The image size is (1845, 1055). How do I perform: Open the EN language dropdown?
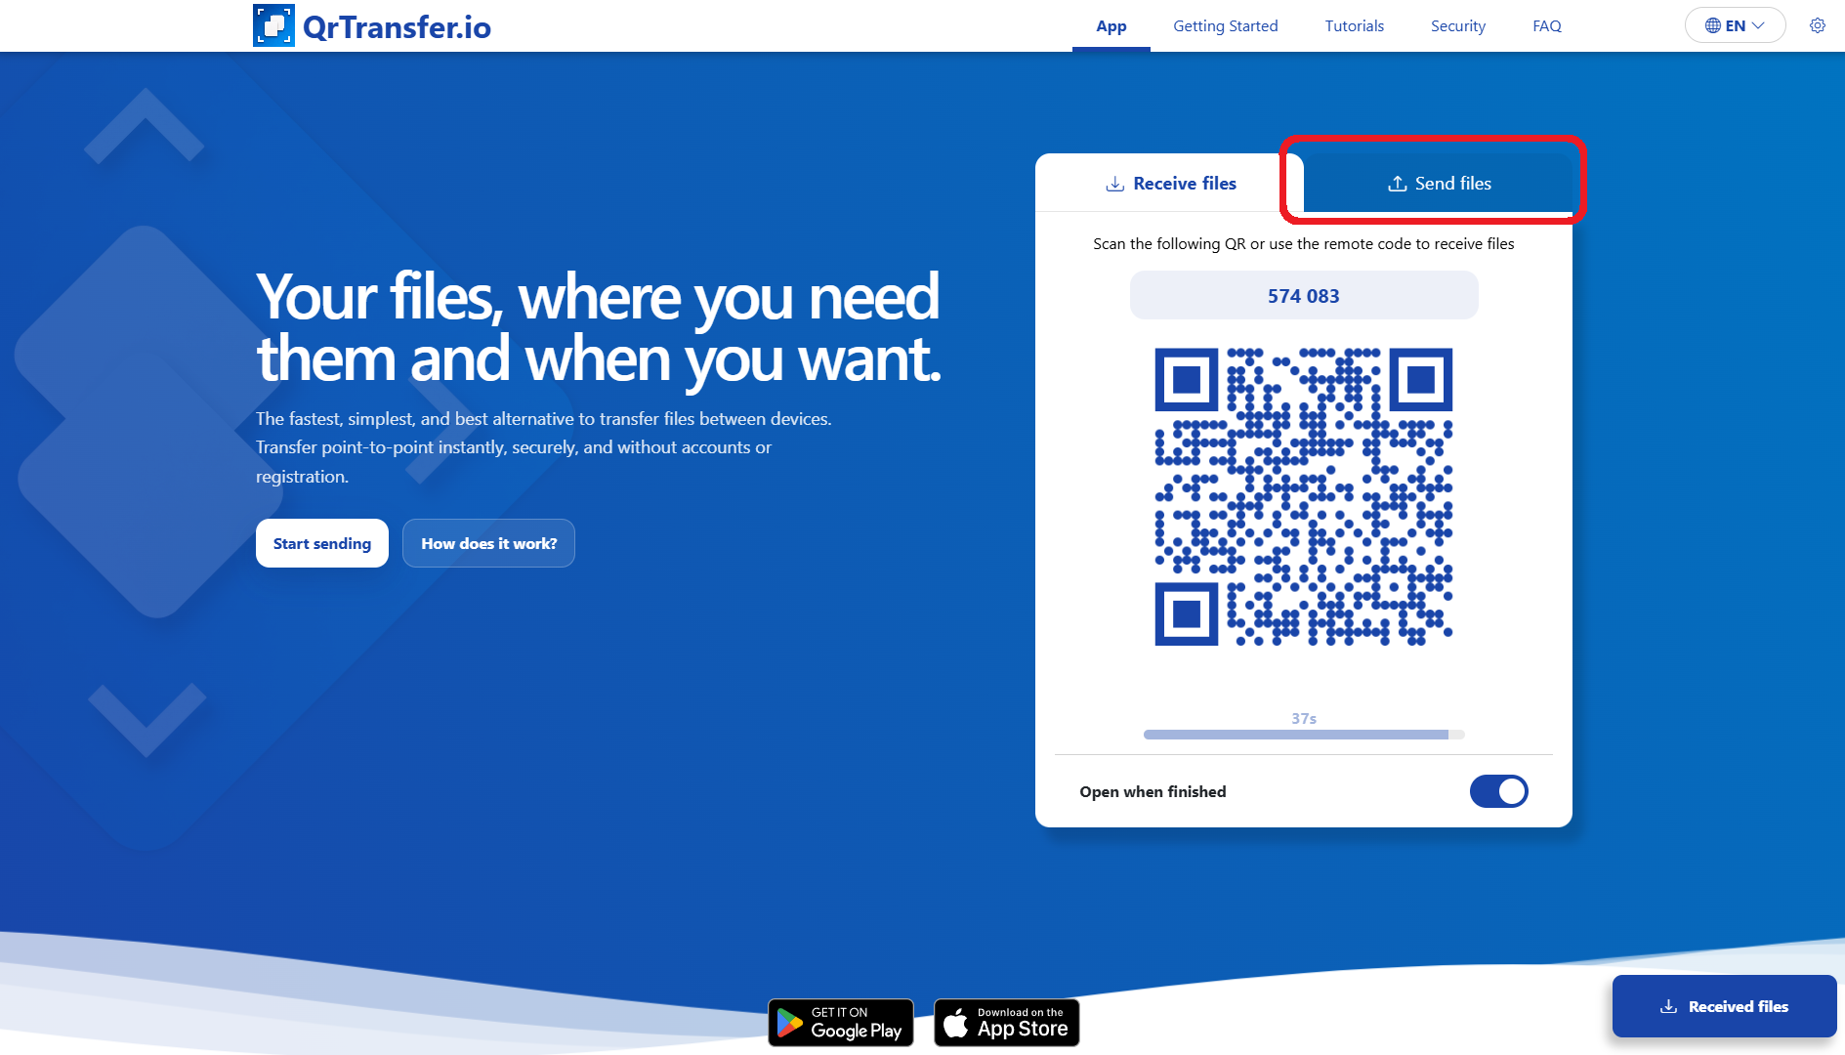point(1735,25)
